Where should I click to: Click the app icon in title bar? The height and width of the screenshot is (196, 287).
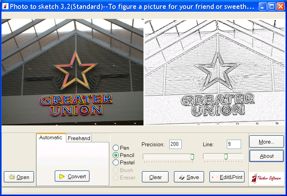(5, 7)
